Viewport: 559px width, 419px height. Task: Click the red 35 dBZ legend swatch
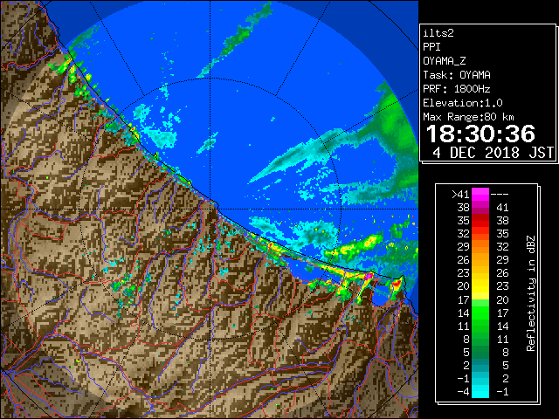tap(480, 221)
